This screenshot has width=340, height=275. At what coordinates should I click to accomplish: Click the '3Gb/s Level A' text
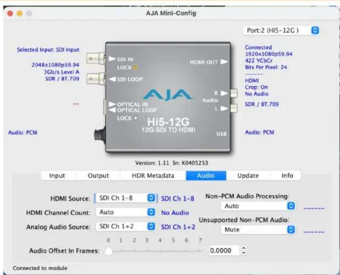(x=62, y=72)
